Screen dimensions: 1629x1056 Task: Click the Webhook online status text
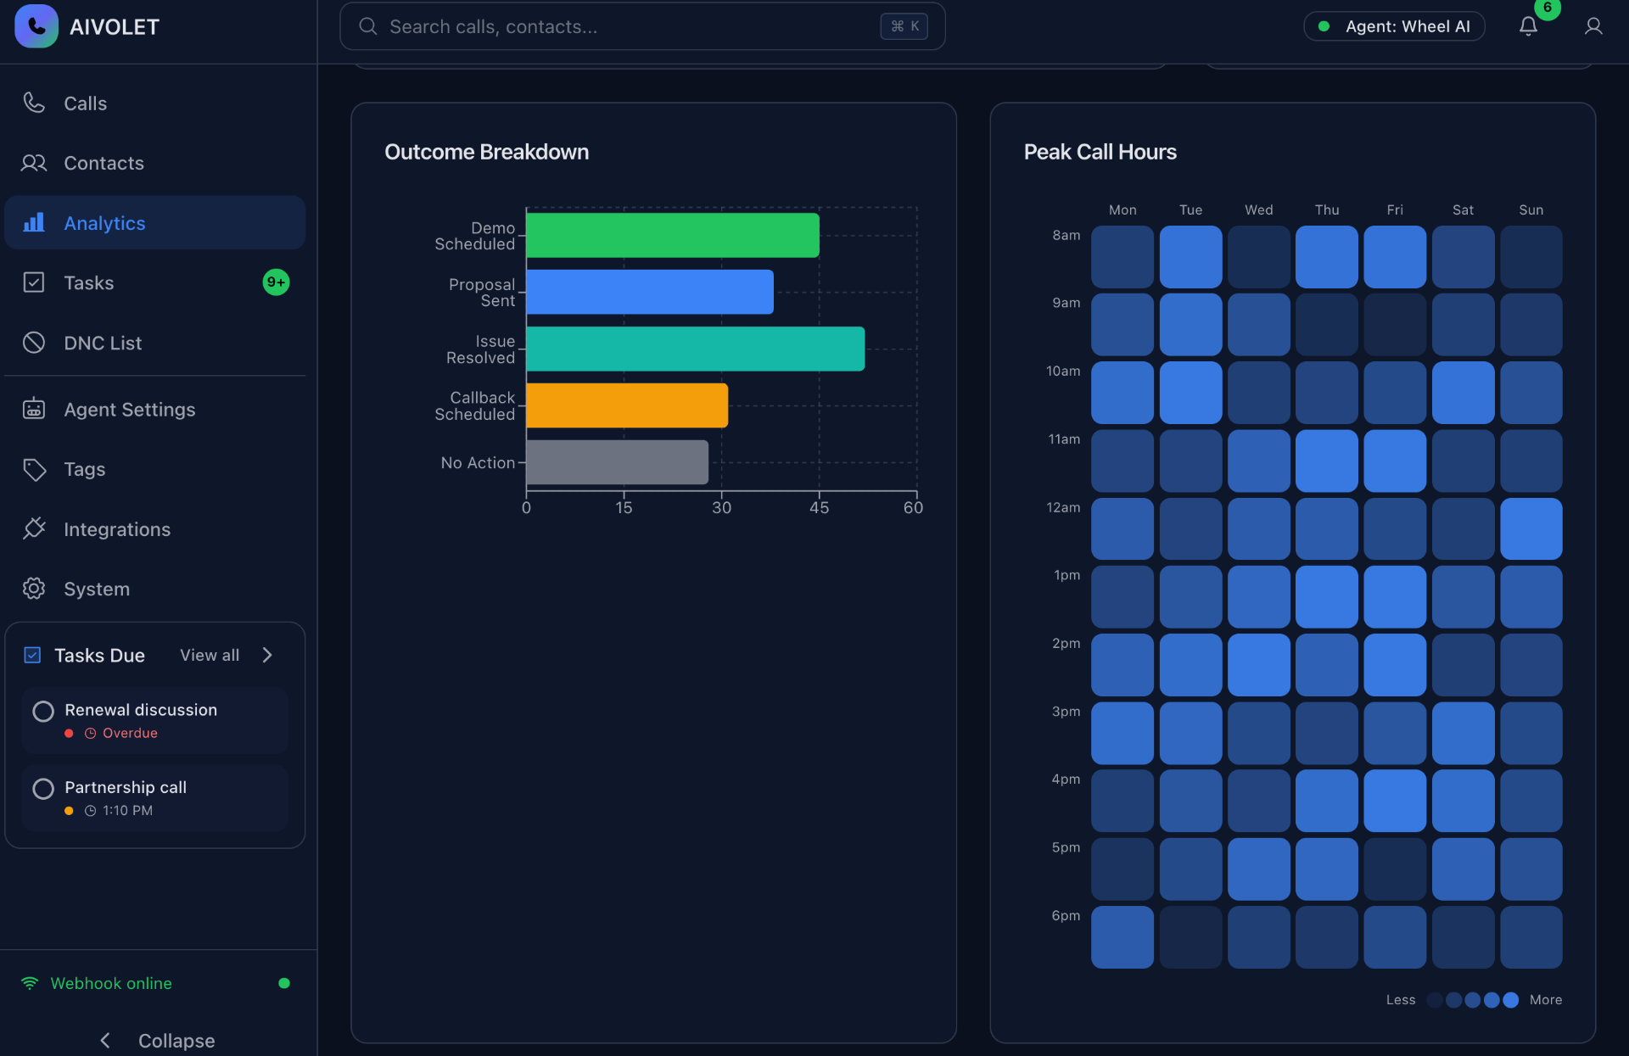(x=111, y=983)
